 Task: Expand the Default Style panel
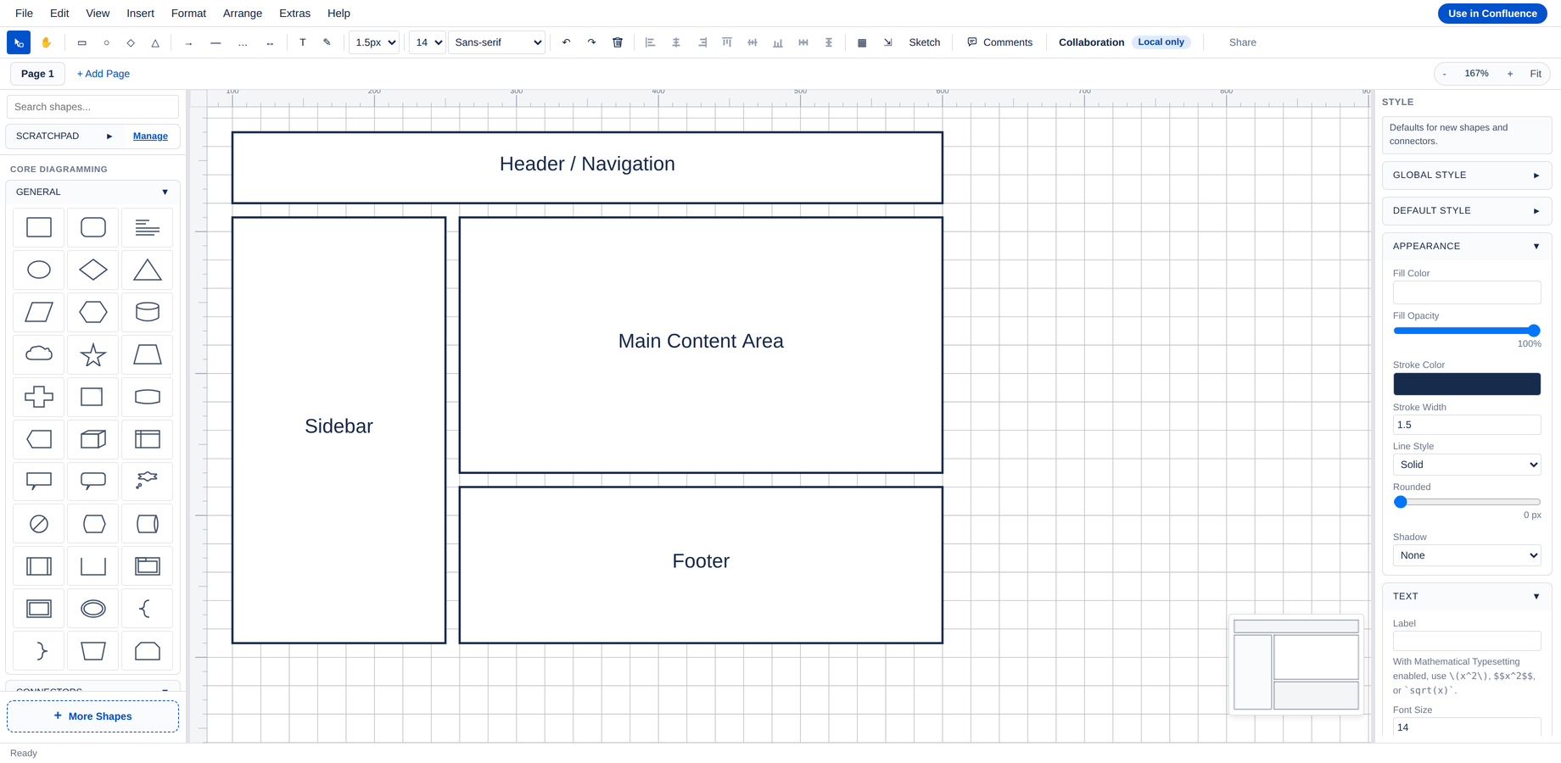(1467, 211)
